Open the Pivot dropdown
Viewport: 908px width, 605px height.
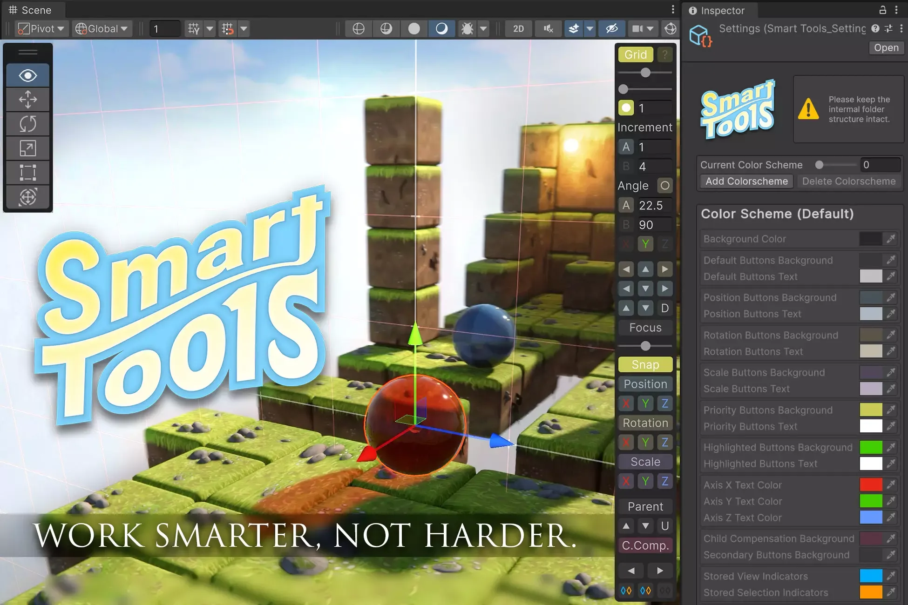41,29
